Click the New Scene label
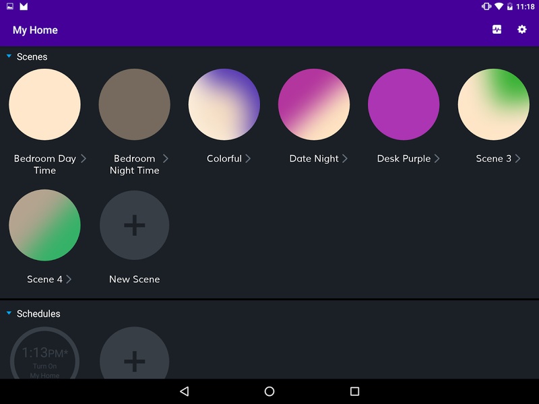Screen dimensions: 539x404 [134, 279]
